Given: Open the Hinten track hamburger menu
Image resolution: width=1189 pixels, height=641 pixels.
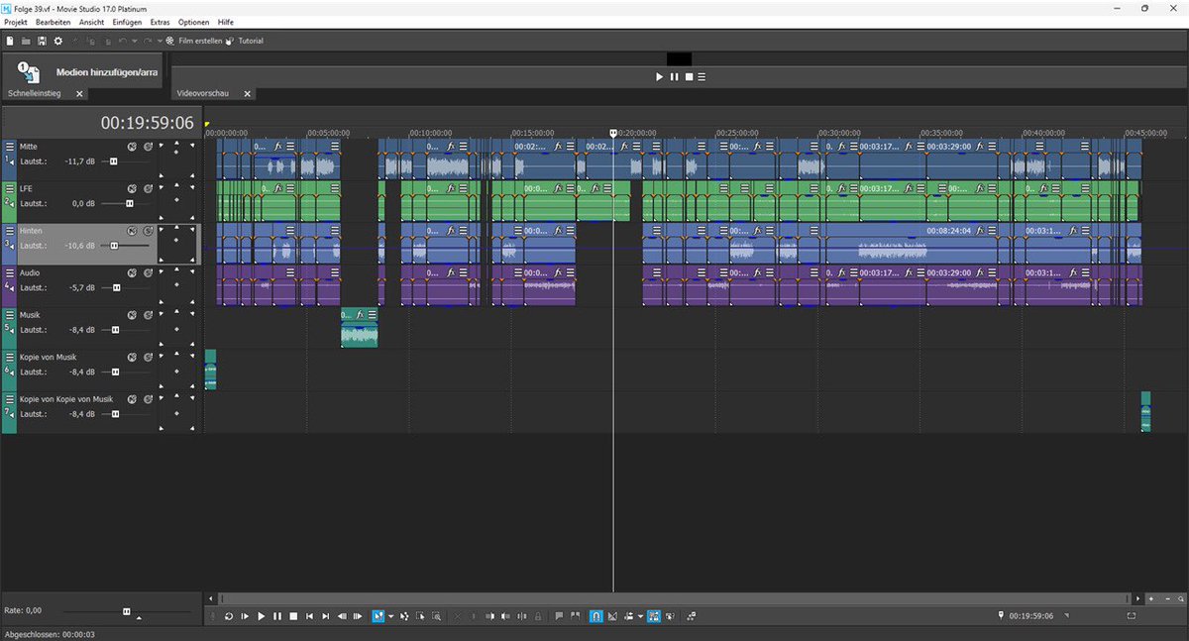Looking at the screenshot, I should coord(10,230).
